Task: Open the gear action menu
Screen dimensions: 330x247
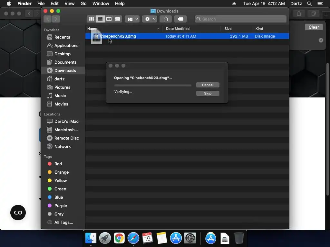Action: (150, 19)
